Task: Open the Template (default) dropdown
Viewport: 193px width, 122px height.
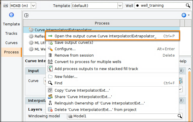Action: pyautogui.click(x=120, y=6)
